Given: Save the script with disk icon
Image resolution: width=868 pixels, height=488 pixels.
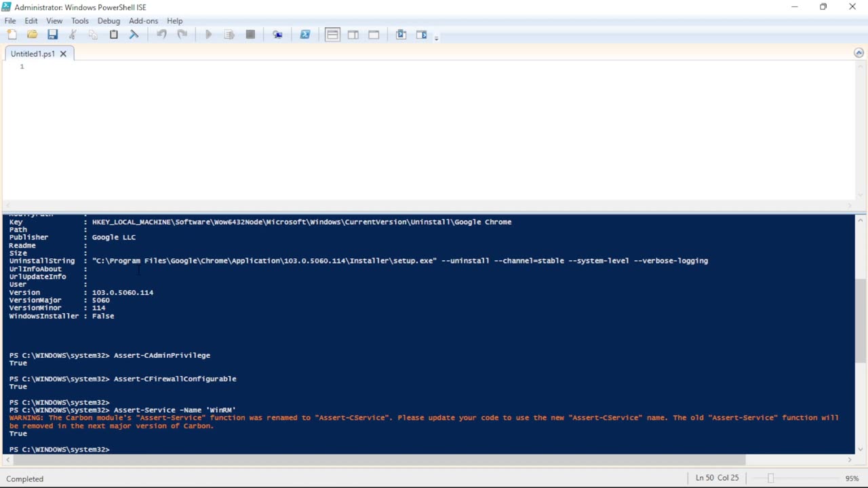Looking at the screenshot, I should (52, 35).
